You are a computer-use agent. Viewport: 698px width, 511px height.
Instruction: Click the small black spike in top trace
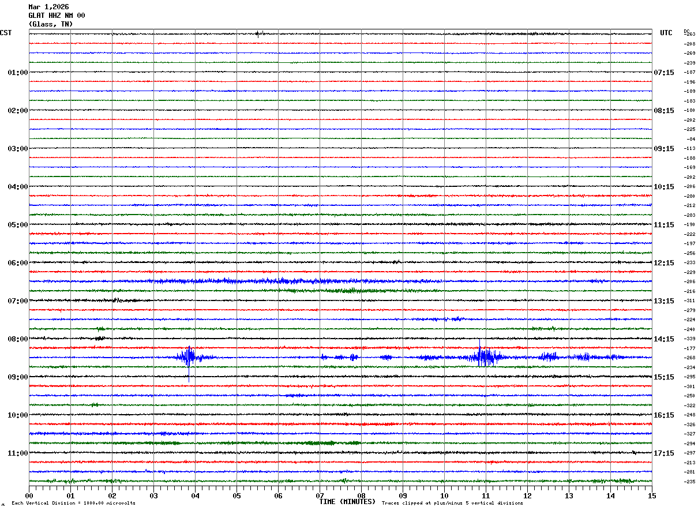(x=258, y=34)
